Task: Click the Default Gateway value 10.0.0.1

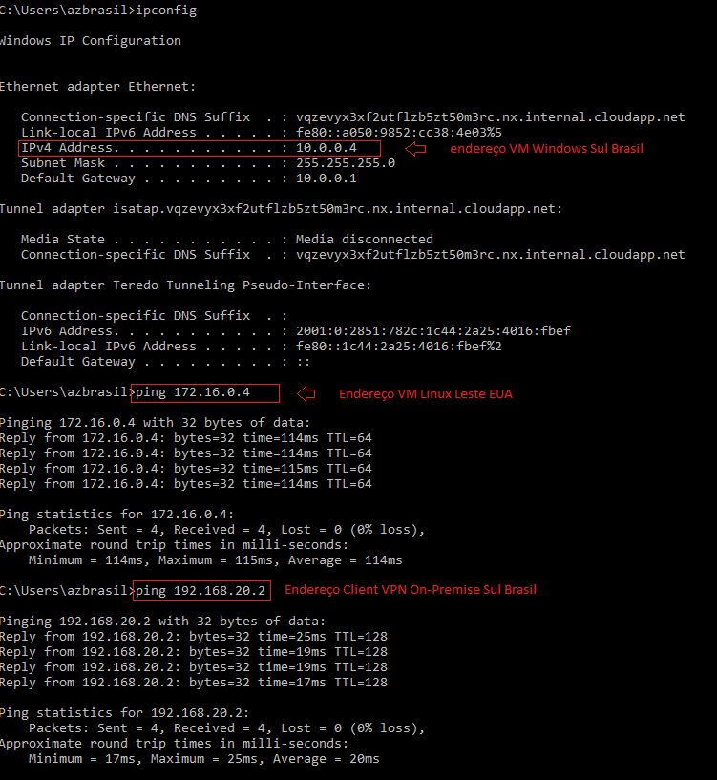Action: point(327,179)
